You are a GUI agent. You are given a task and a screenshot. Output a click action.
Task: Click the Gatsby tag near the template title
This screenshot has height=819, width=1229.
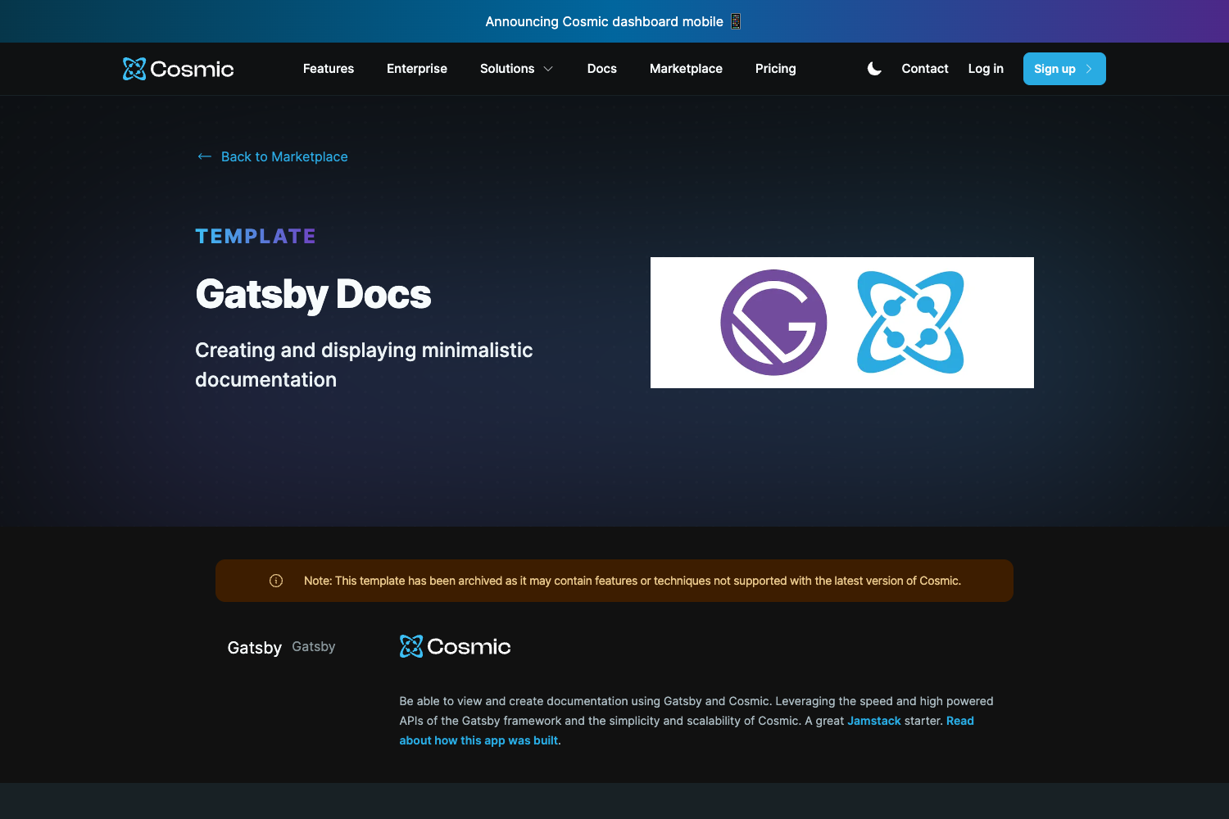(314, 646)
